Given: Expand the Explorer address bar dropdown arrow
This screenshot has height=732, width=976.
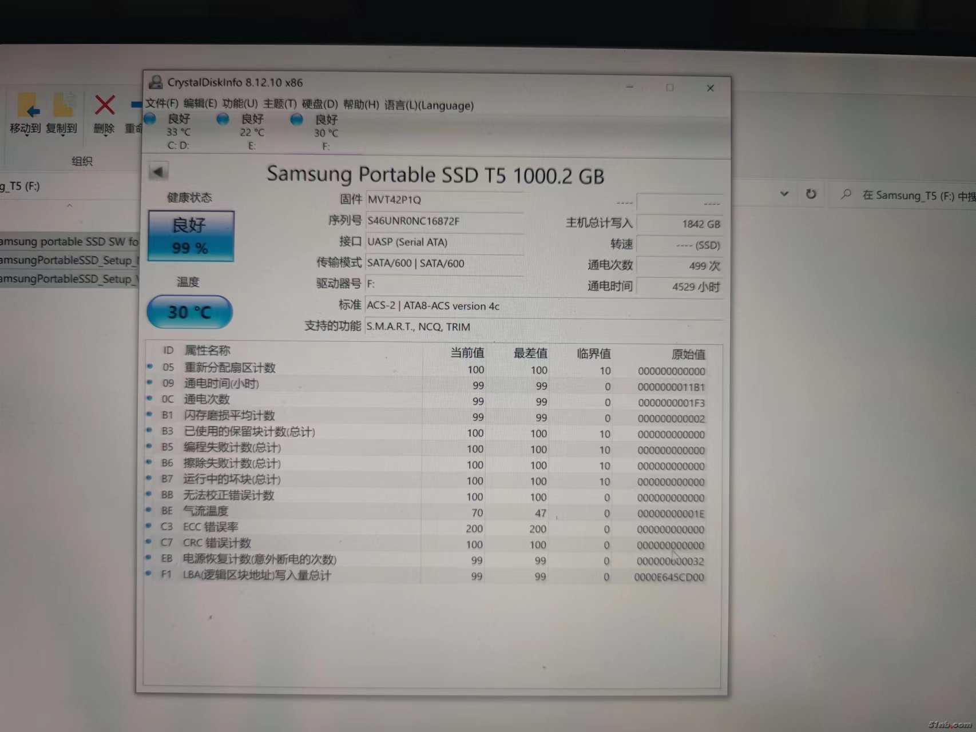Looking at the screenshot, I should (x=784, y=194).
